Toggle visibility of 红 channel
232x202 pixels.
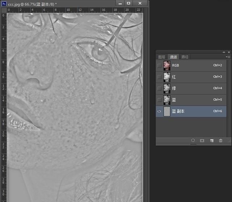[x=159, y=77]
